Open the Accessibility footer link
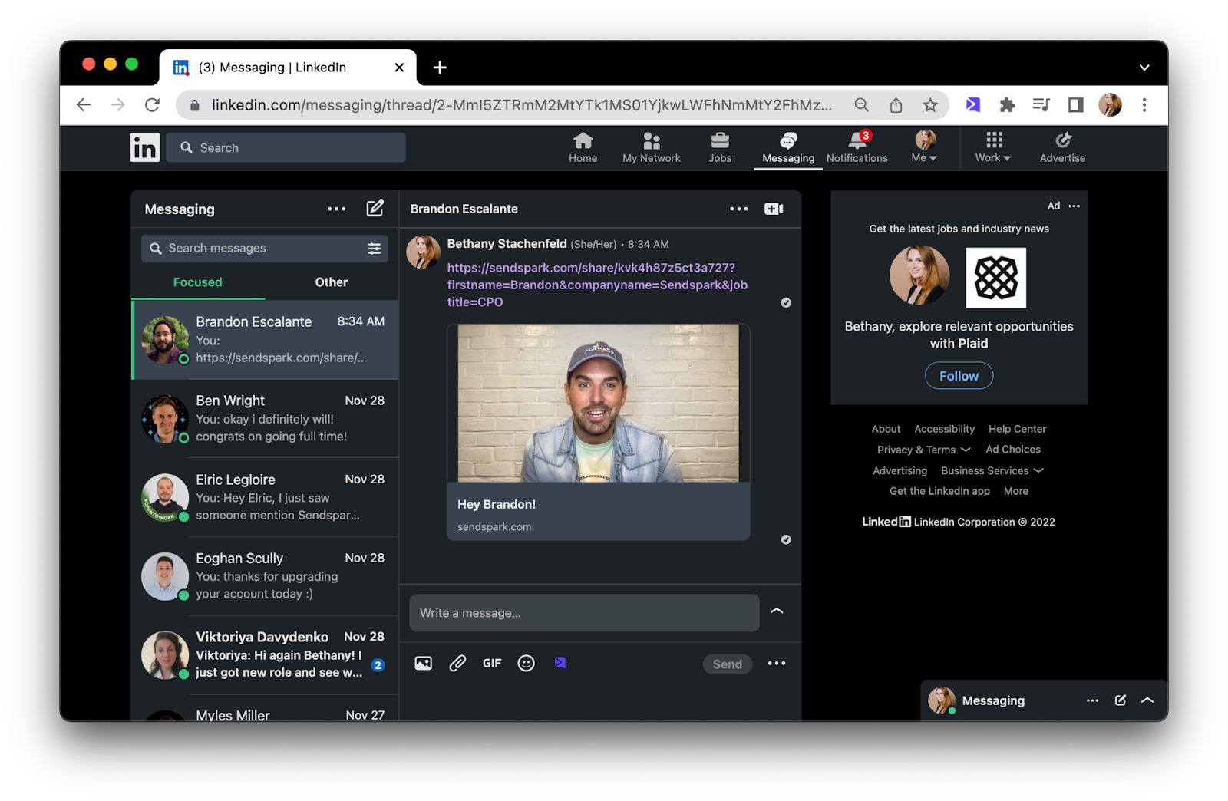The height and width of the screenshot is (801, 1228). pyautogui.click(x=944, y=429)
